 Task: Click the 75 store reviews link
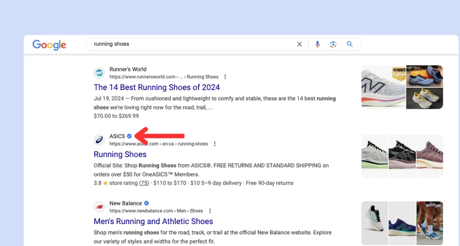144,183
